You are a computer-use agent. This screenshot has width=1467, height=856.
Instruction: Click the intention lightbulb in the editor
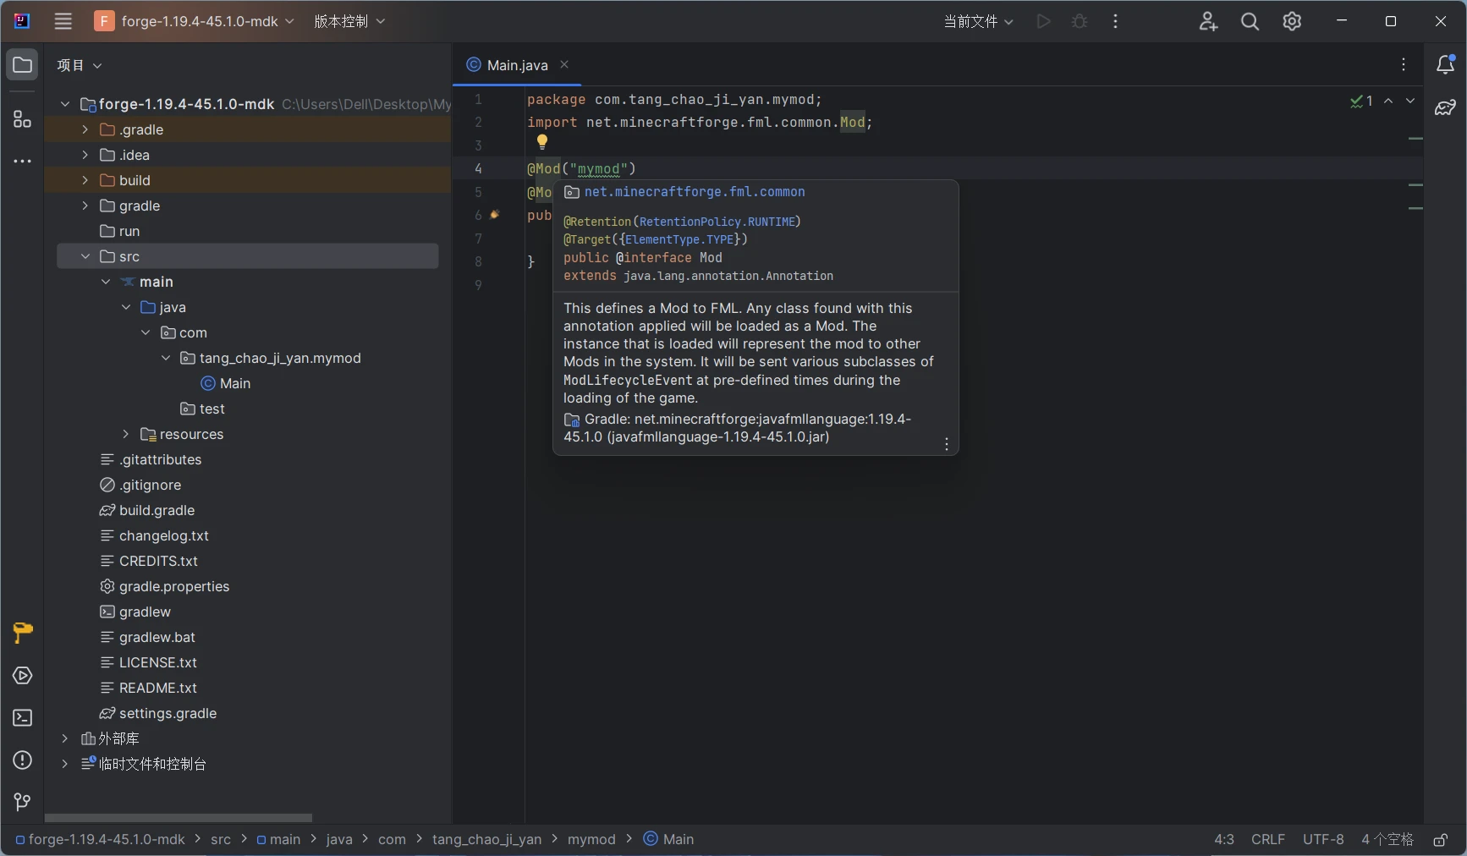[x=541, y=141]
